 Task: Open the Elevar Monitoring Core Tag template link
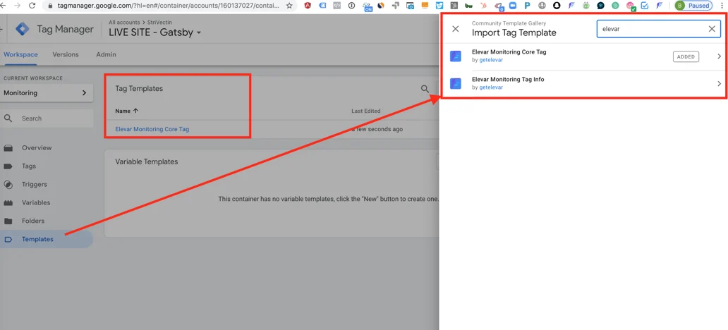[x=152, y=130]
